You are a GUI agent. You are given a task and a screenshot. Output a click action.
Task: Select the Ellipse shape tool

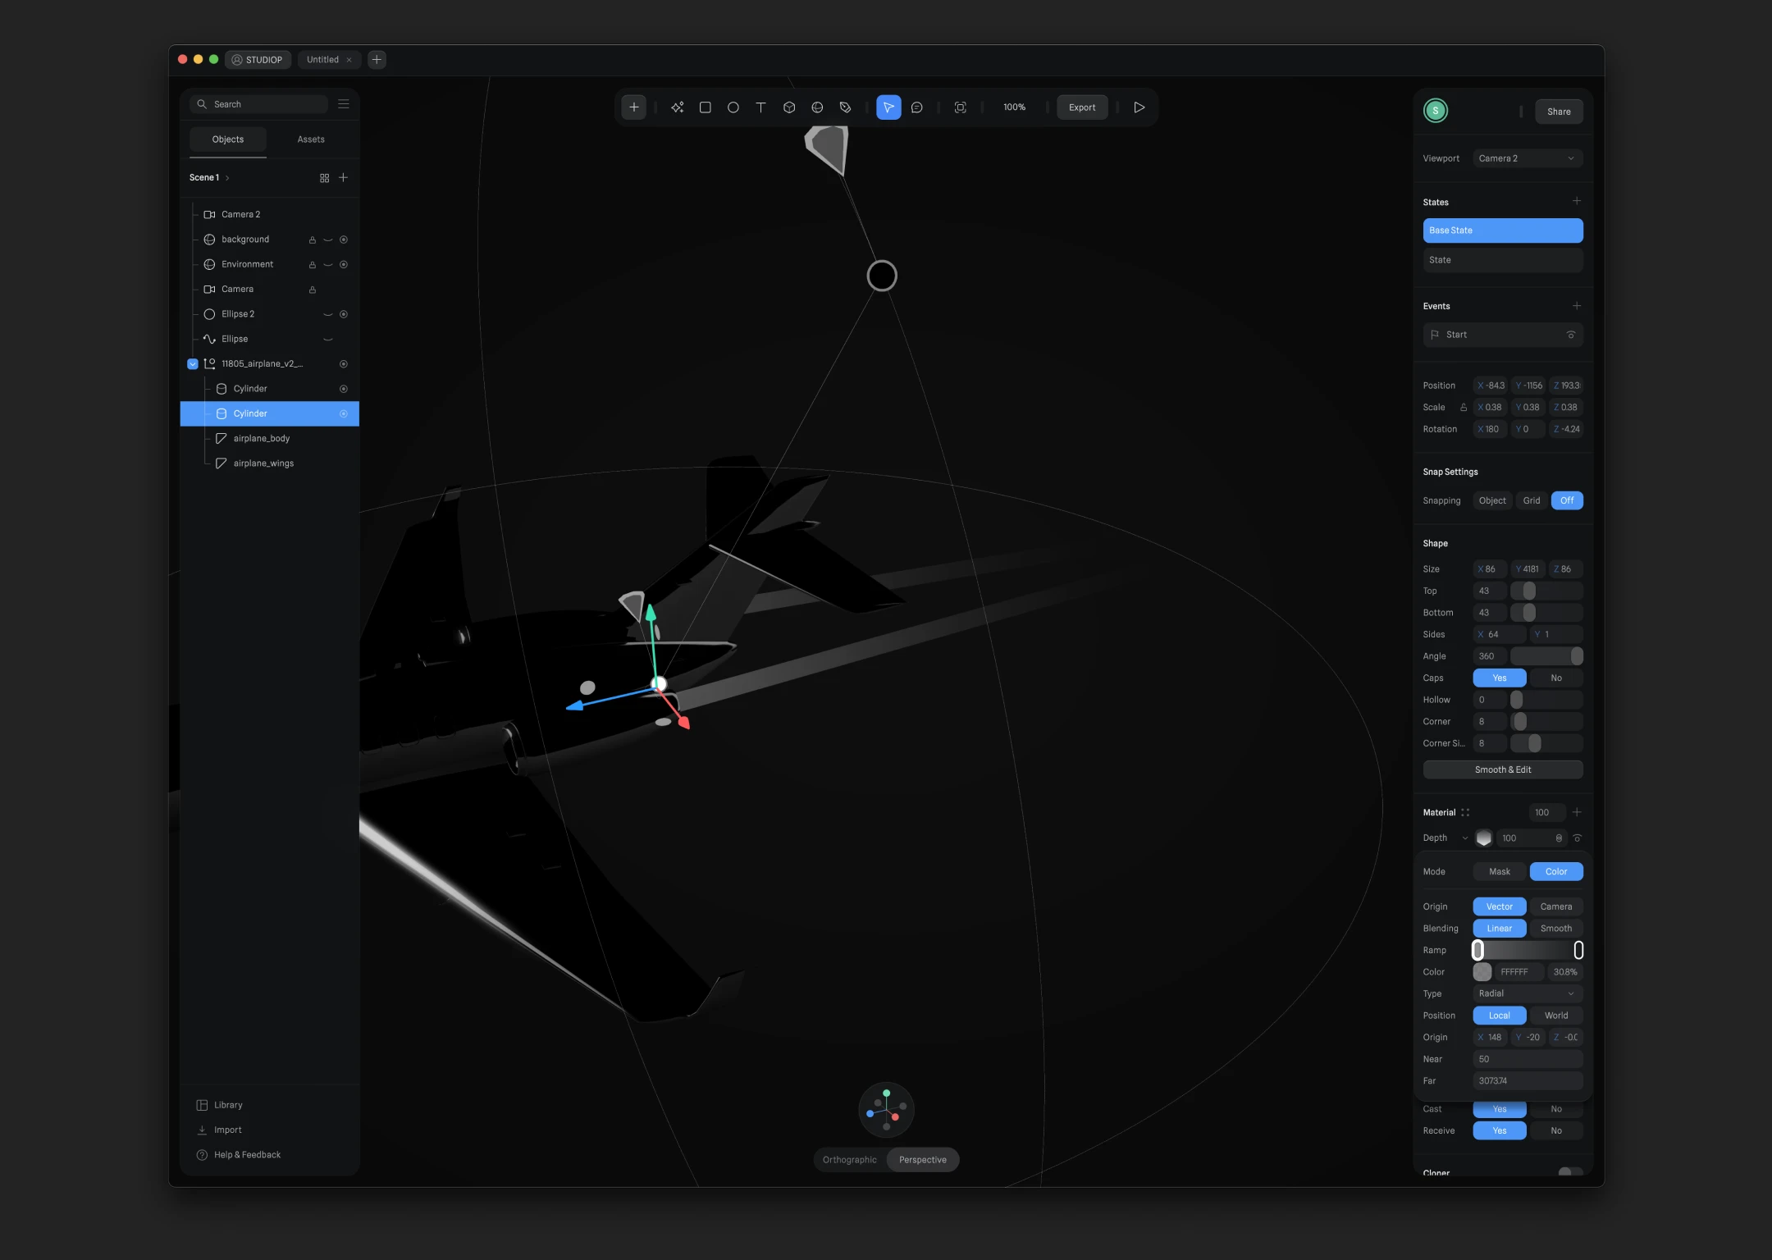(733, 107)
